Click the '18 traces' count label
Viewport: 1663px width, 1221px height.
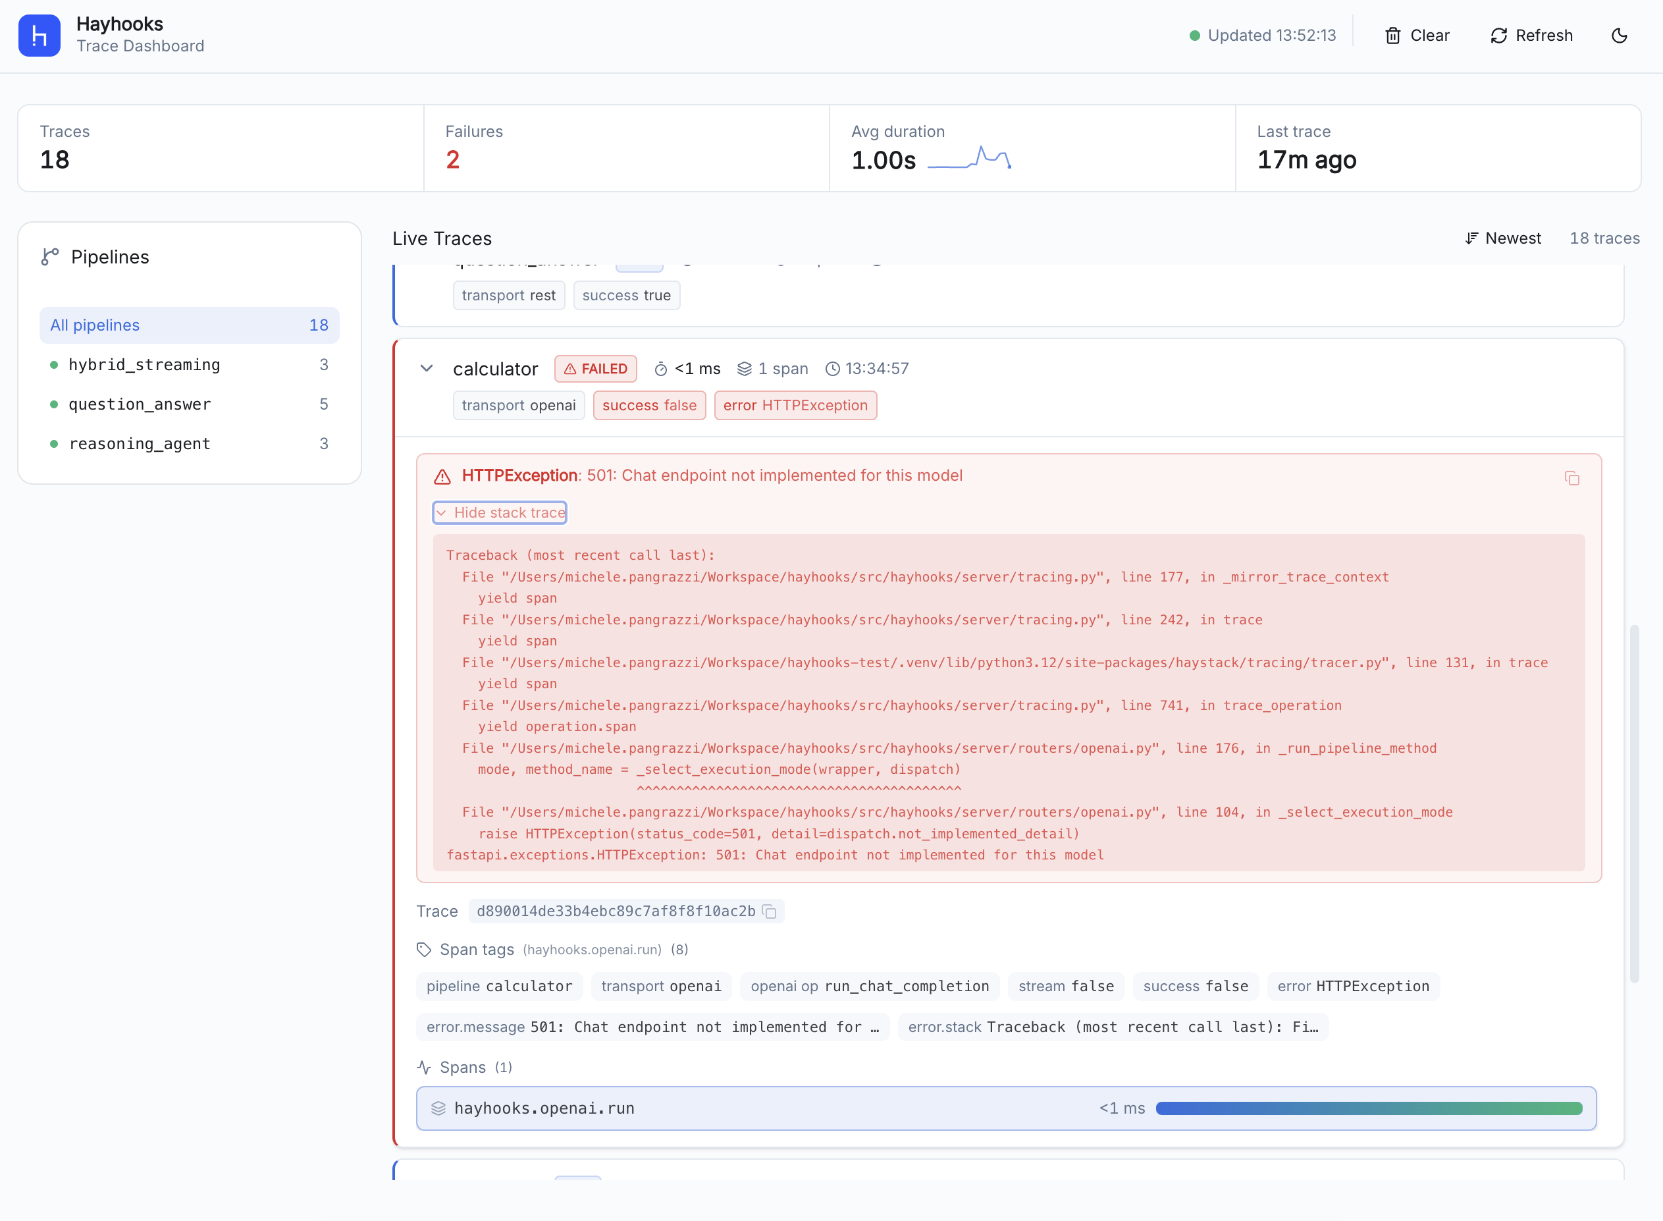point(1604,238)
